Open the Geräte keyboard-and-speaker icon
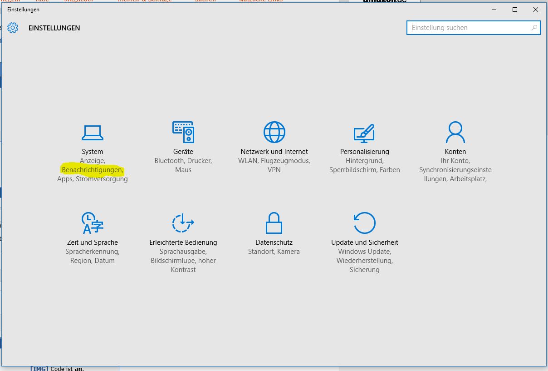Screen dimensions: 548x371 click(183, 132)
